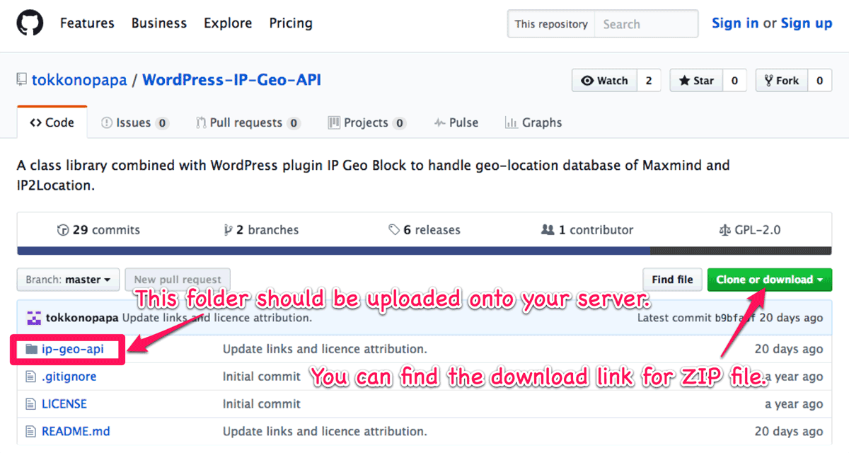
Task: View the 2 branches list
Action: click(x=261, y=230)
